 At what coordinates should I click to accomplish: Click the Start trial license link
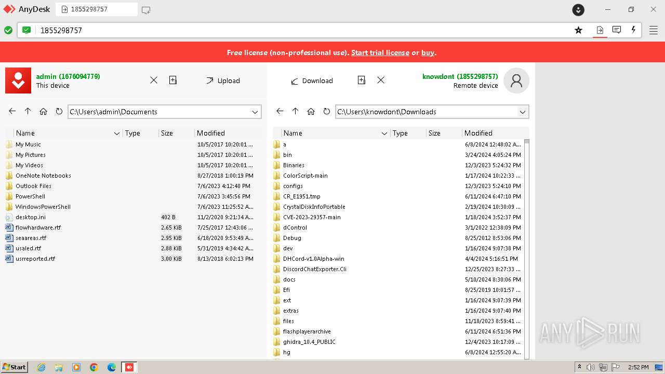click(x=380, y=52)
